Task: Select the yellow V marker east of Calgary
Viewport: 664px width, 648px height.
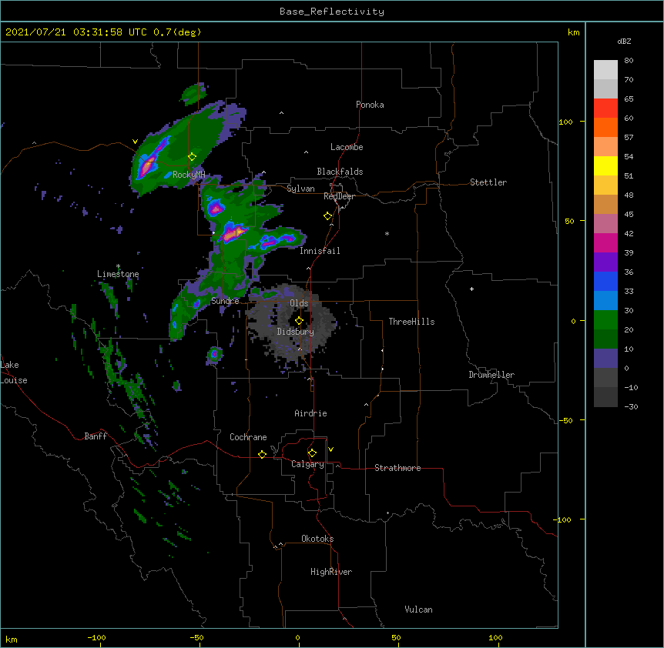Action: pos(330,449)
